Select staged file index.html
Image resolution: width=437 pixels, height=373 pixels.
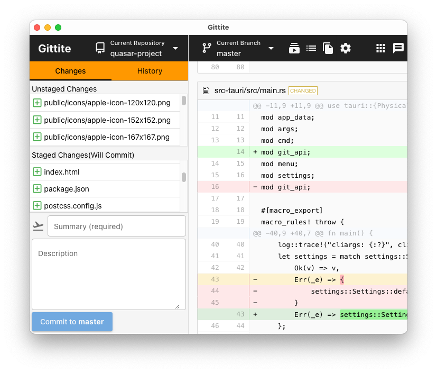point(105,171)
